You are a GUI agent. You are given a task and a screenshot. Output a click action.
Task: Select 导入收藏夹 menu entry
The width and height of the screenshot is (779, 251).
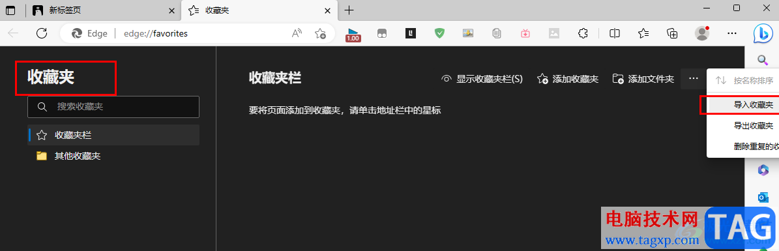[742, 105]
